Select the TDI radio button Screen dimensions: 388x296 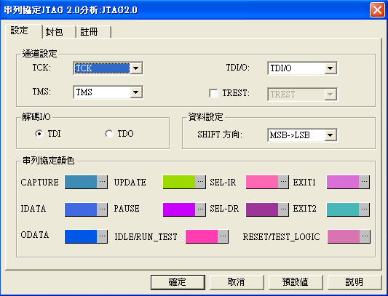click(x=39, y=134)
